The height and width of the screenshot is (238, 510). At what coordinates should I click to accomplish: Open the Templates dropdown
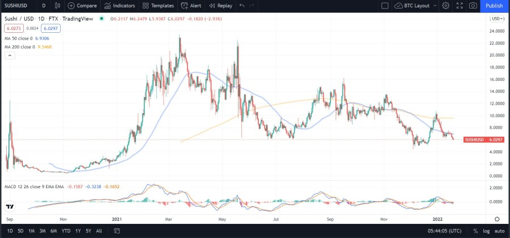point(158,6)
